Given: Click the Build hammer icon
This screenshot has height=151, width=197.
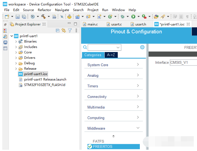Looking at the screenshot, I should pos(43,16).
